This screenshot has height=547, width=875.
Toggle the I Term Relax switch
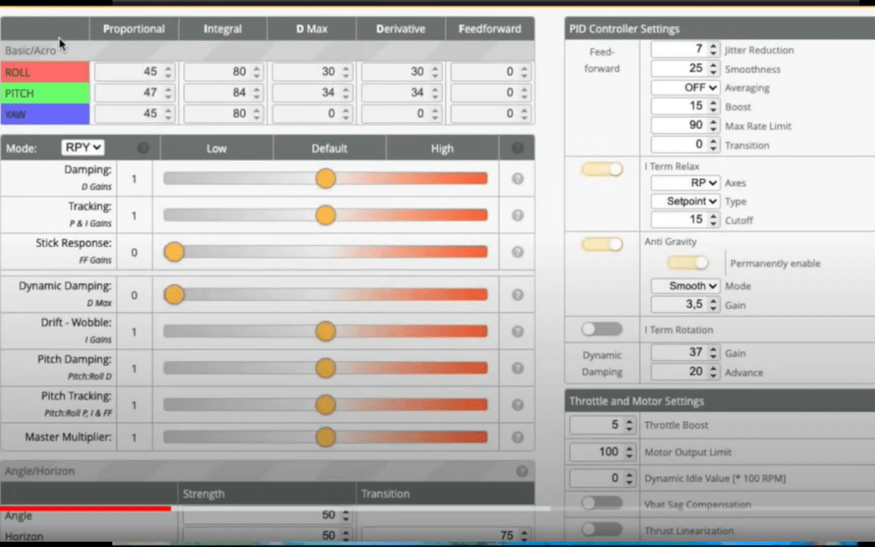coord(602,169)
